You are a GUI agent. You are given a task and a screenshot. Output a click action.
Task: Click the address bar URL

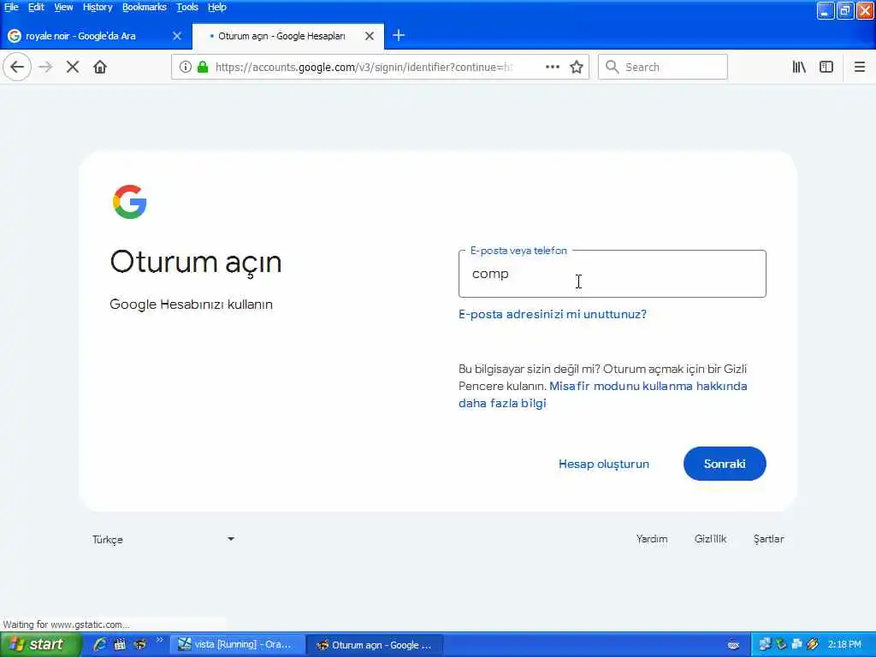(x=363, y=67)
